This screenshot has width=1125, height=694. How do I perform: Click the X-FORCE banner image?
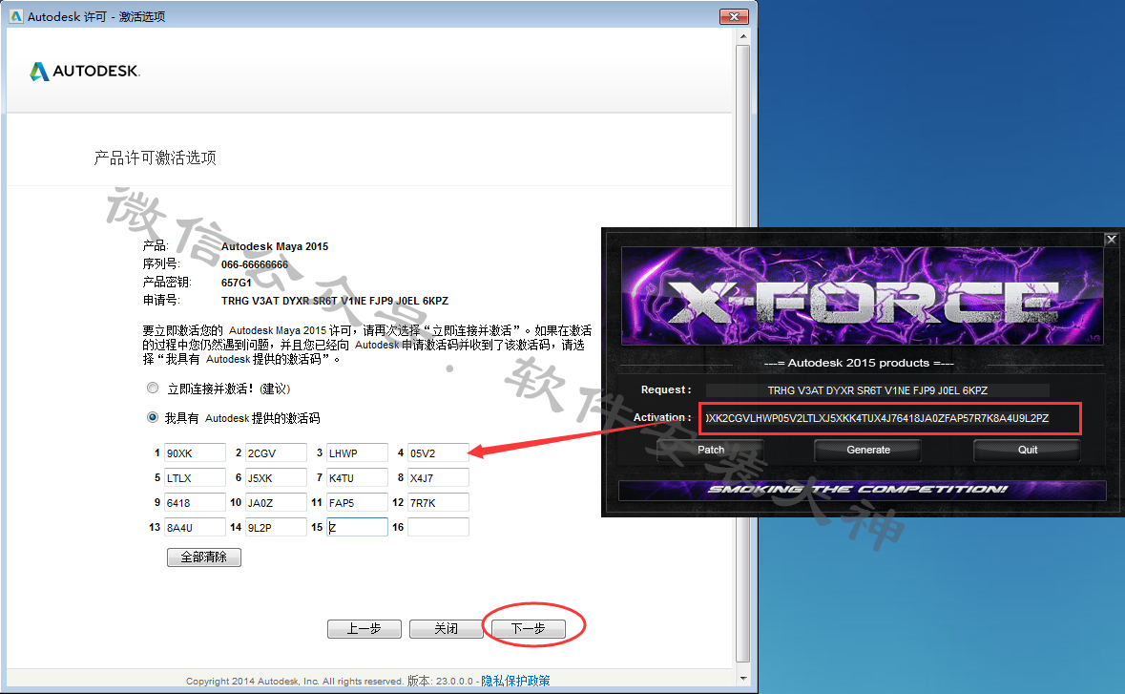862,296
